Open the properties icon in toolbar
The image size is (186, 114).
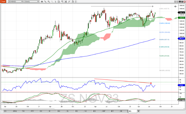point(73,1)
